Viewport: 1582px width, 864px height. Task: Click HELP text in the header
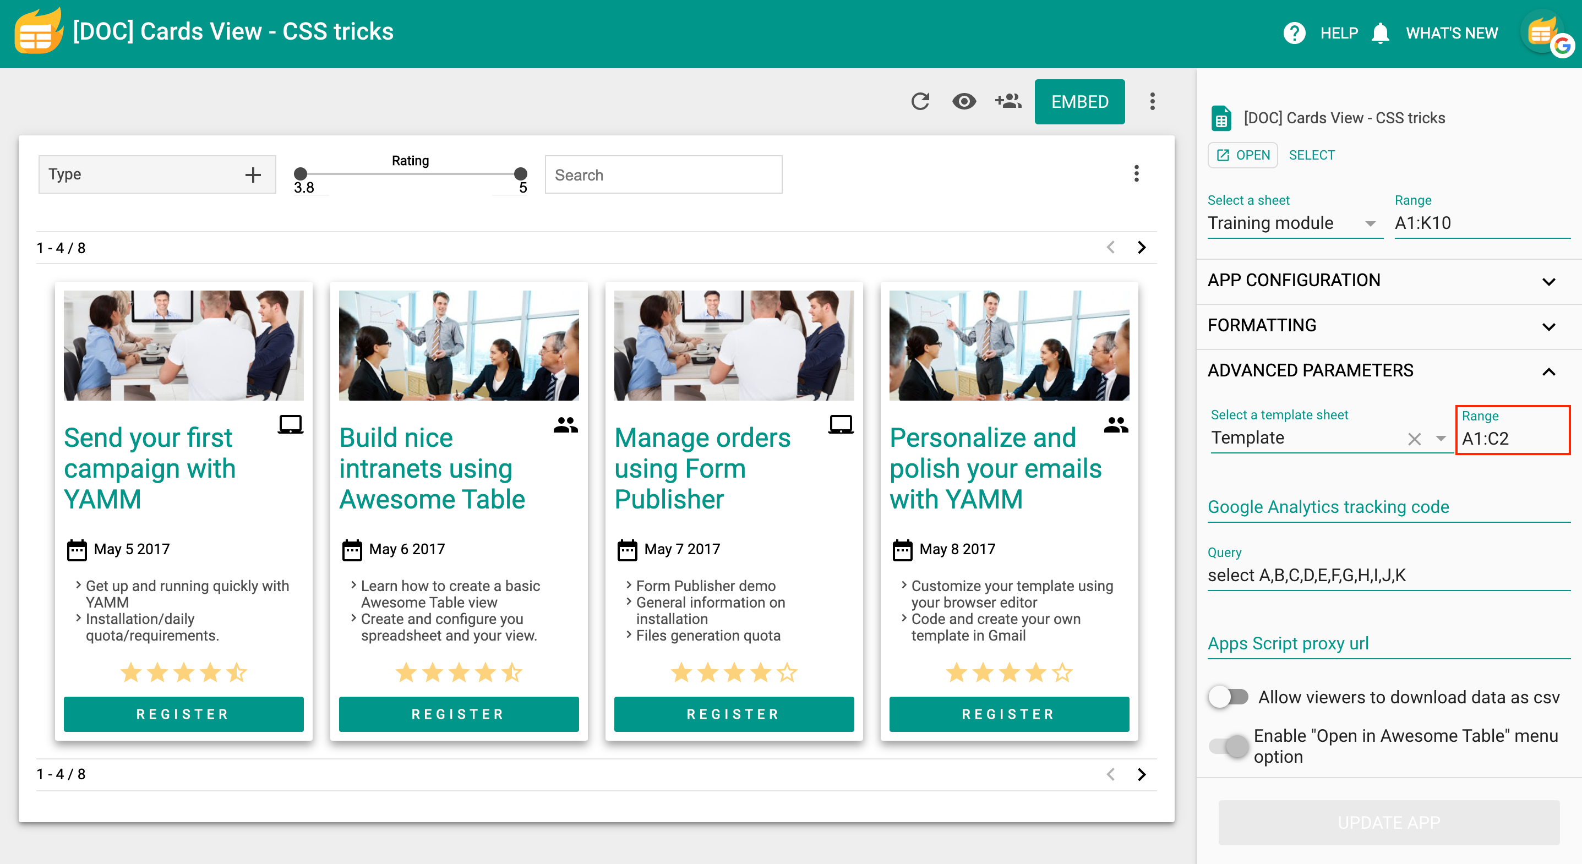(1339, 33)
